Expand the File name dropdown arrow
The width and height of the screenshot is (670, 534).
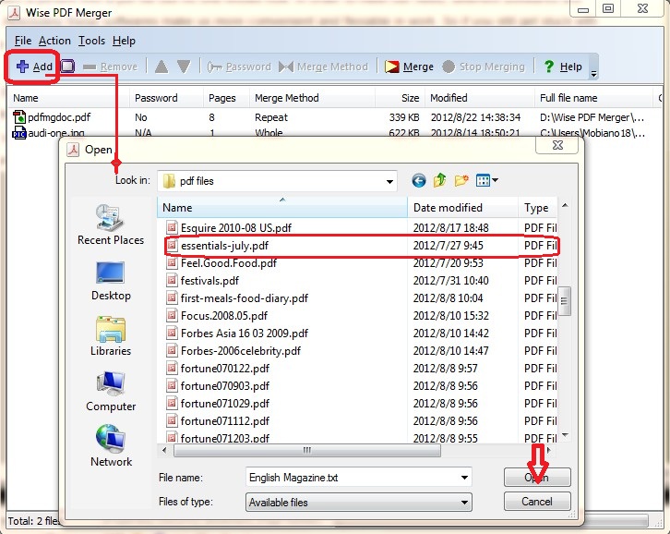click(x=464, y=478)
